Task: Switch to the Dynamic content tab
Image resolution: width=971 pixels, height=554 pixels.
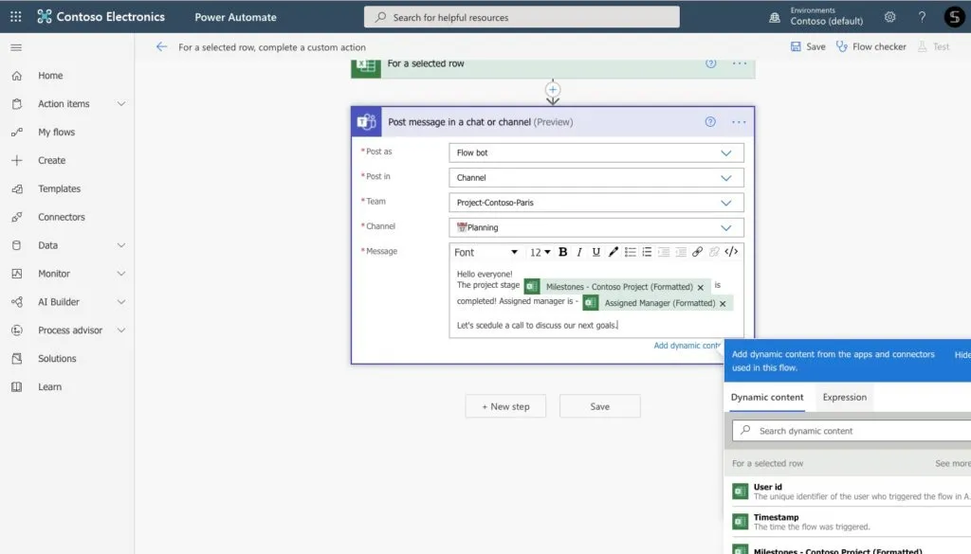Action: click(x=766, y=398)
